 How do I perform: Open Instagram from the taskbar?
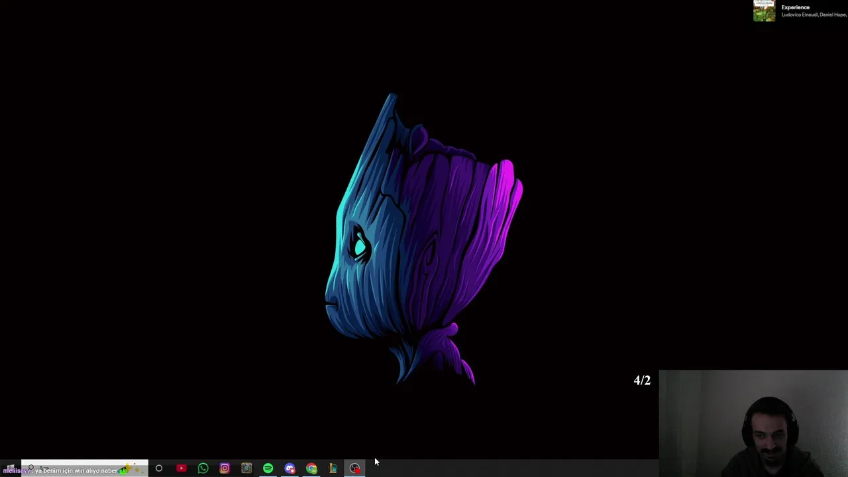pos(225,468)
